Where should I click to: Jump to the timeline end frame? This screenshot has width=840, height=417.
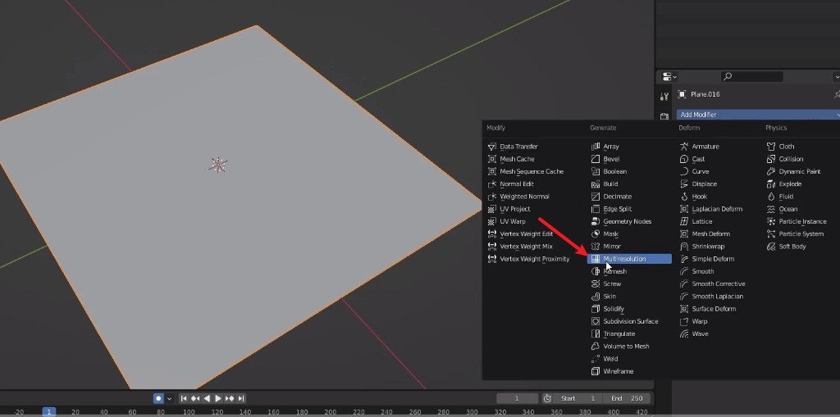click(242, 398)
